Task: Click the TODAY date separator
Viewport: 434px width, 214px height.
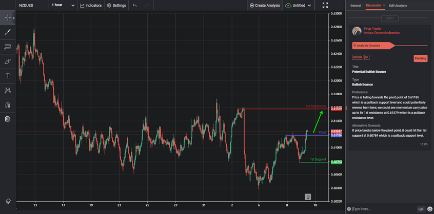Action: click(390, 18)
